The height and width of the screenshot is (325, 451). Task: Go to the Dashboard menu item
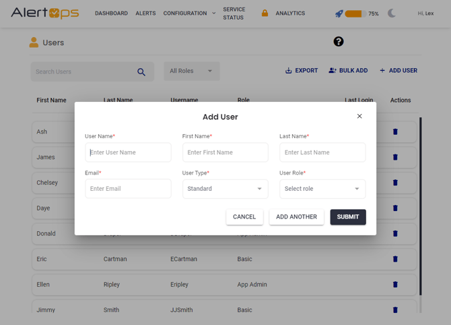[x=111, y=13]
